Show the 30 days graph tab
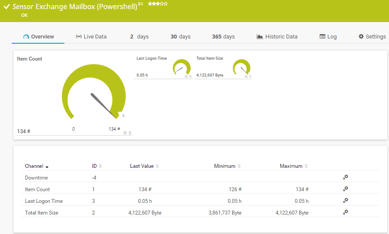This screenshot has height=234, width=389. [x=180, y=37]
